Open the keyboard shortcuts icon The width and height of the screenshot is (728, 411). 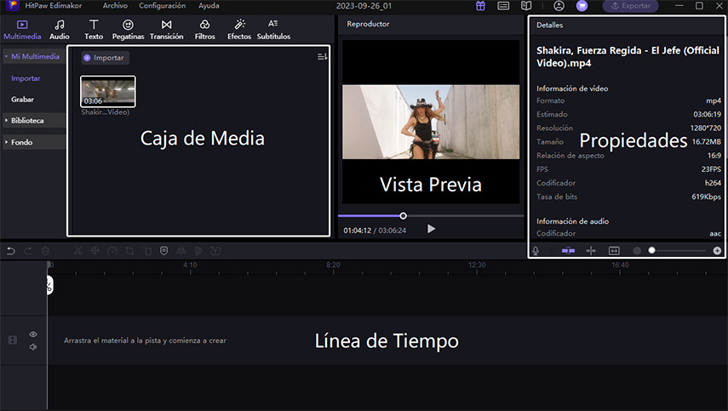[x=503, y=6]
